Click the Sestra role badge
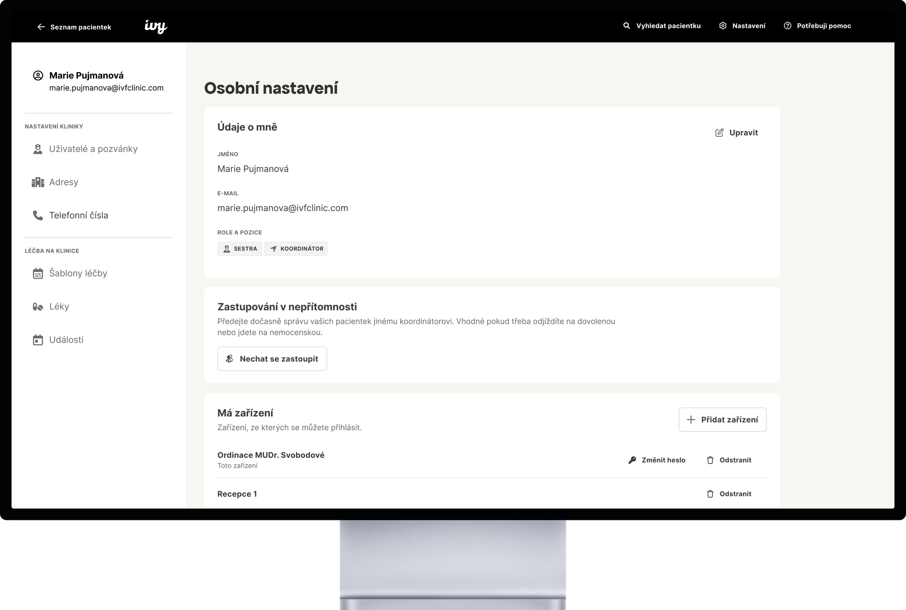 pyautogui.click(x=240, y=249)
